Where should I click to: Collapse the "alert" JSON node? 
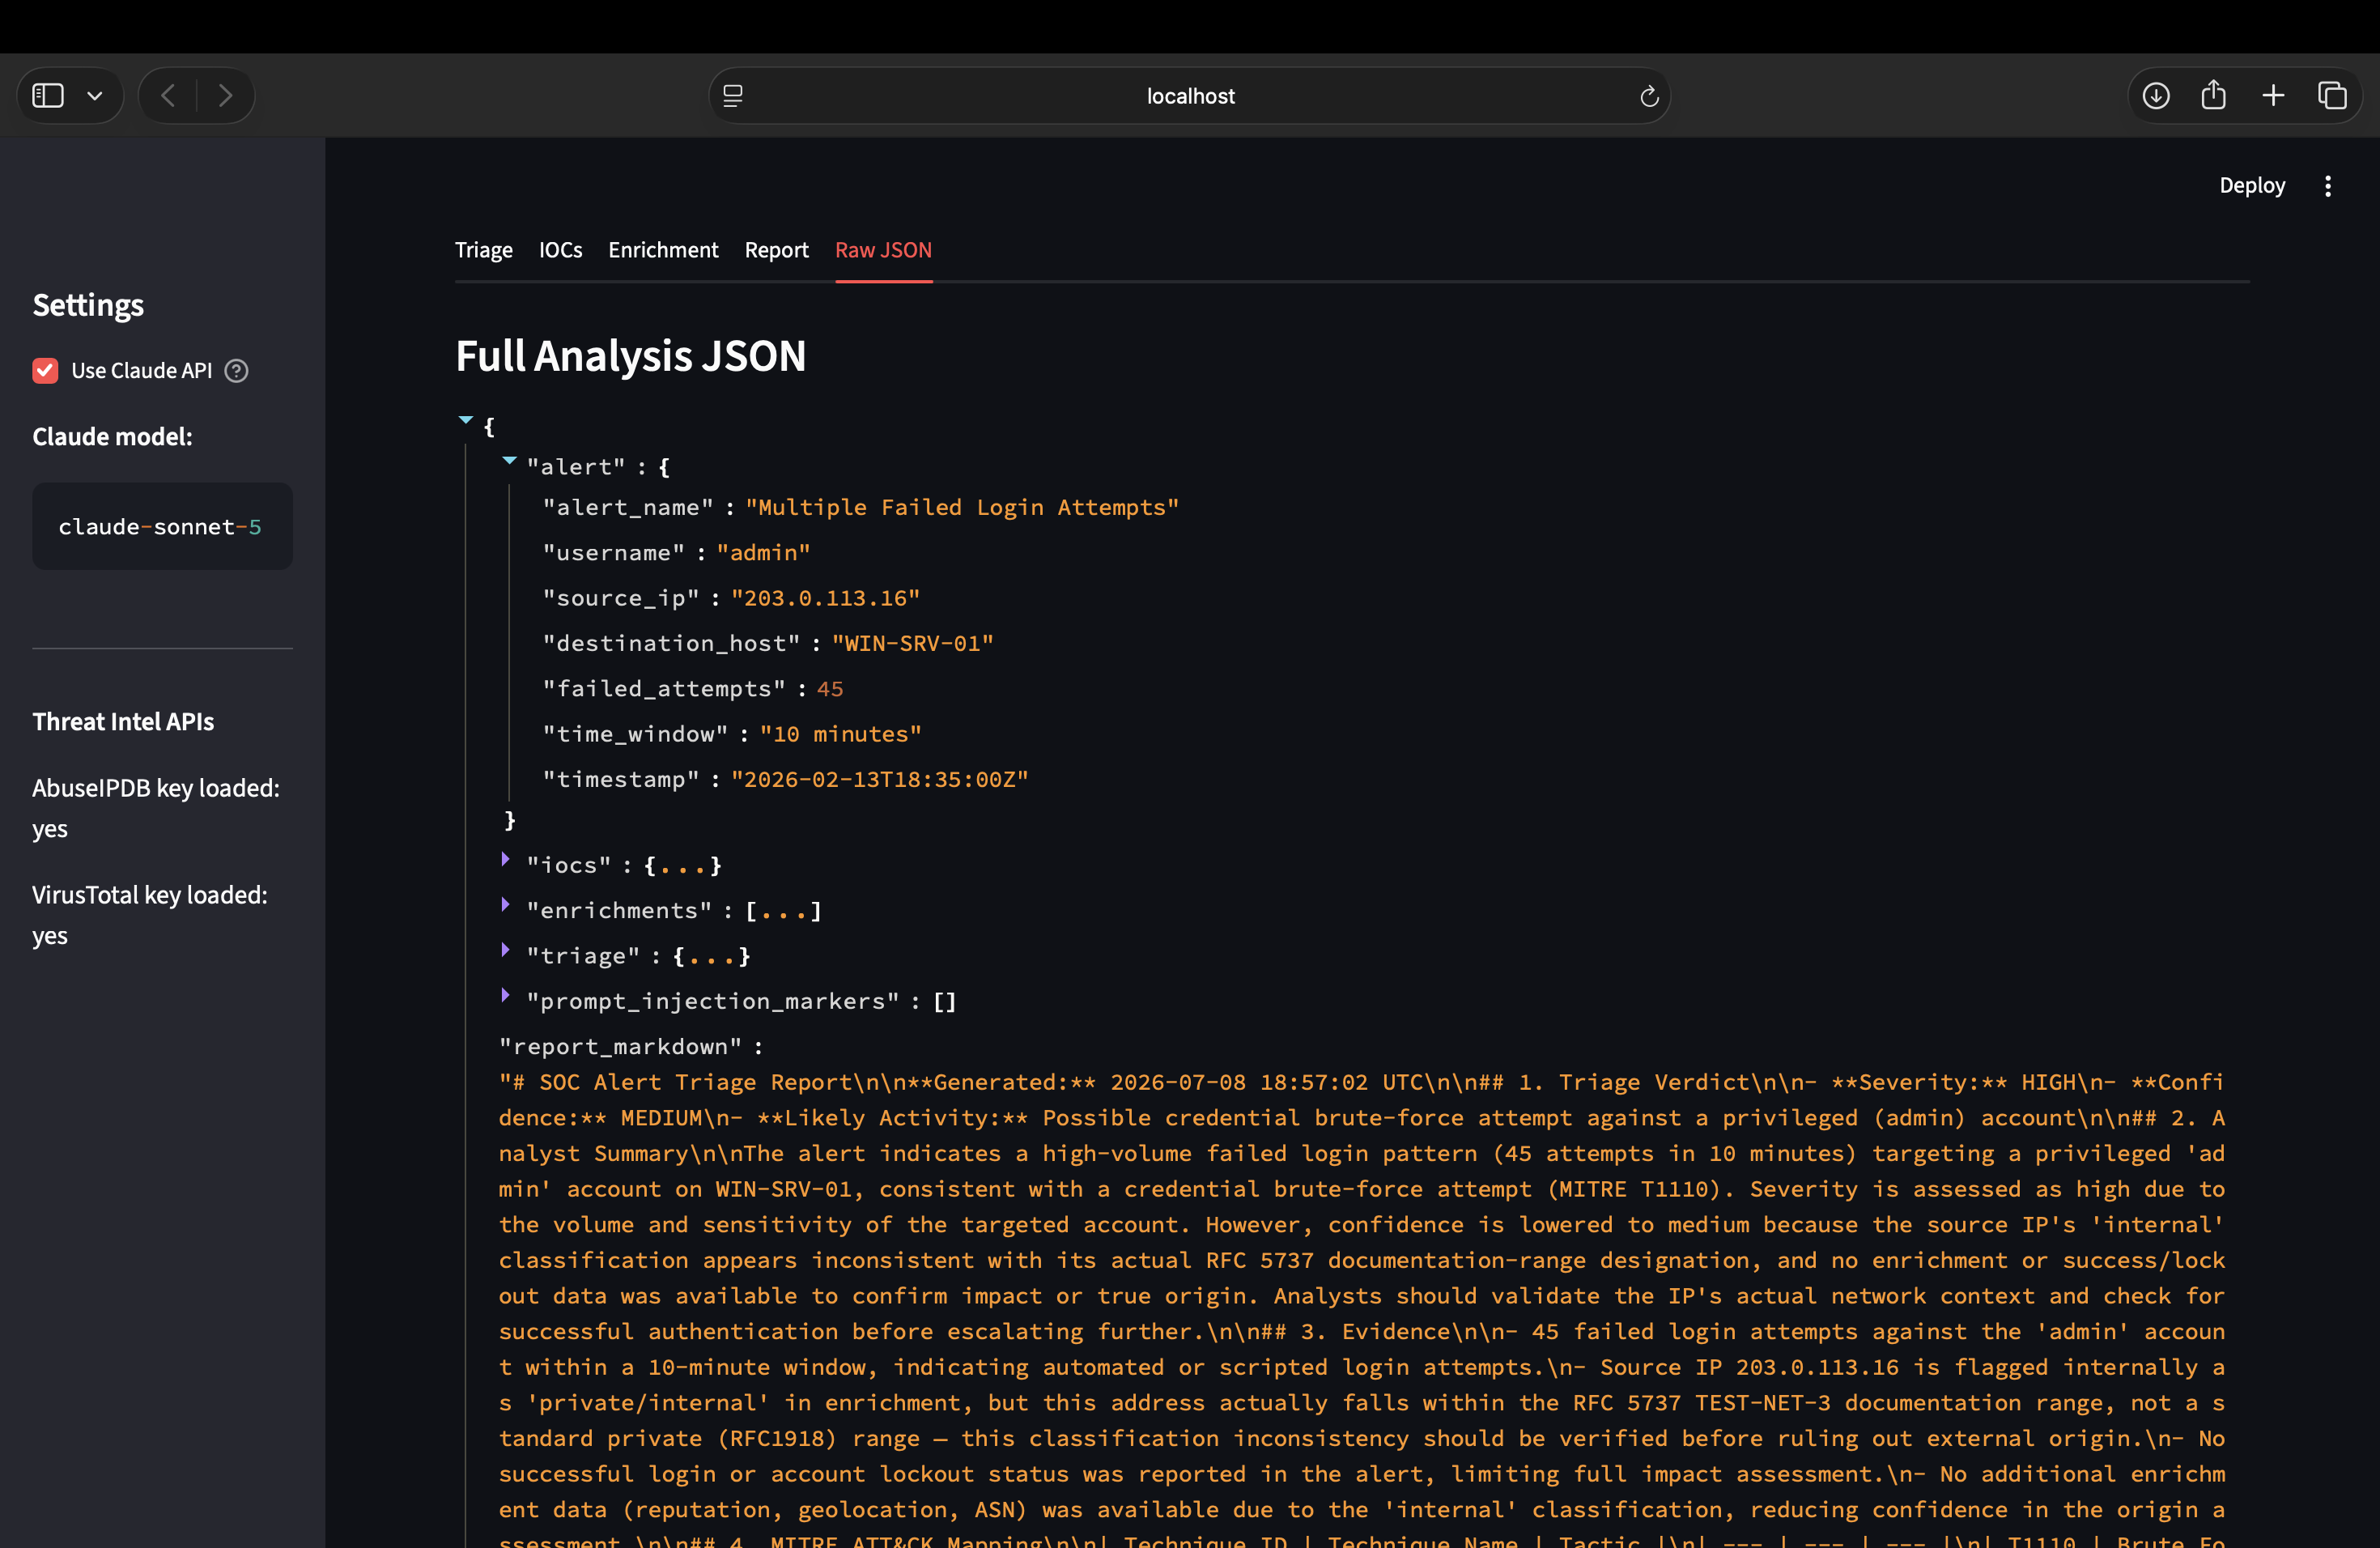coord(509,461)
